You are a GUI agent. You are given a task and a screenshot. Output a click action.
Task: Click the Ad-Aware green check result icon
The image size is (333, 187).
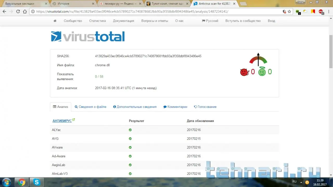click(130, 156)
